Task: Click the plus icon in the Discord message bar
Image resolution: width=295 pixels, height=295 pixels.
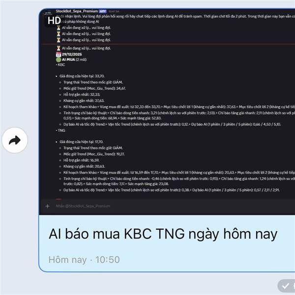Action: tap(47, 206)
